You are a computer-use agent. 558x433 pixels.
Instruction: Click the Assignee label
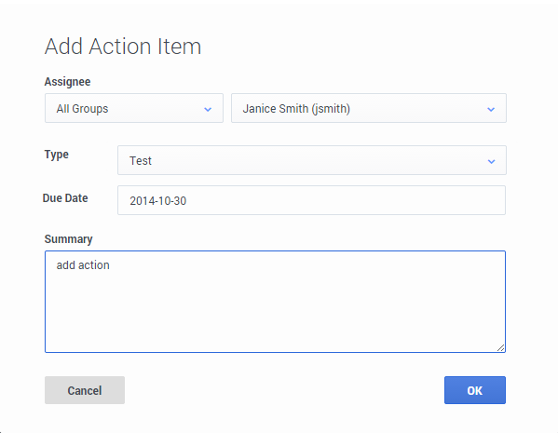pyautogui.click(x=67, y=82)
